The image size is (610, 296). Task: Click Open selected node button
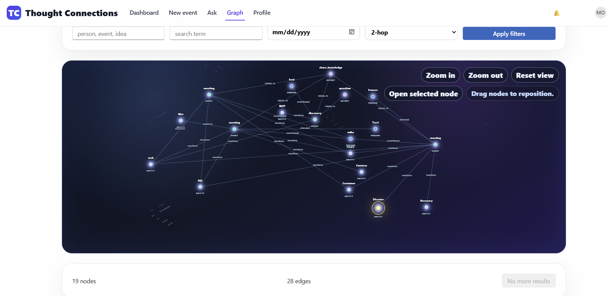click(423, 94)
